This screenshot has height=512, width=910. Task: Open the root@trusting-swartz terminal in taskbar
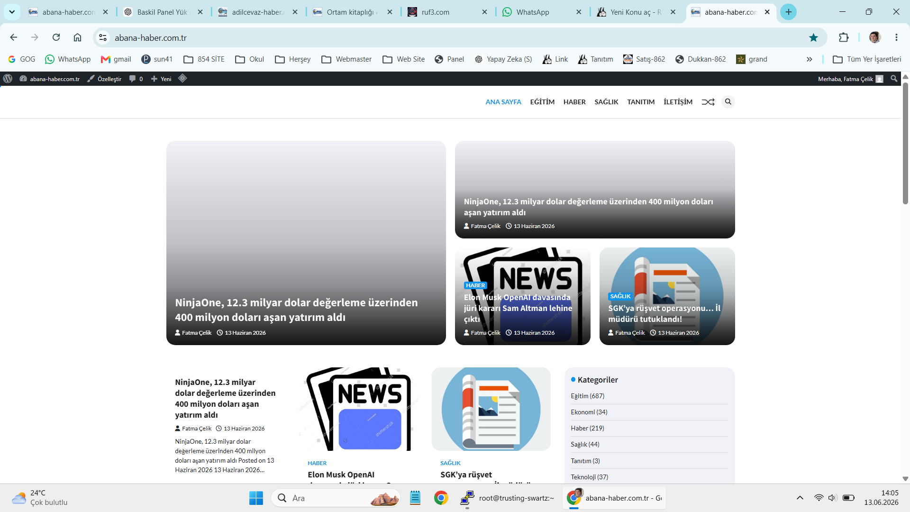tap(507, 498)
